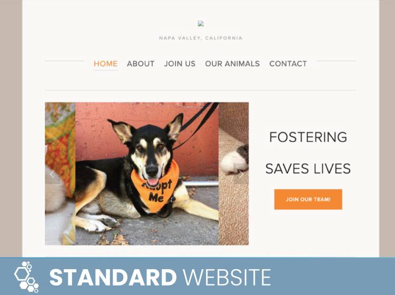Open the ABOUT page
The width and height of the screenshot is (395, 295).
[x=141, y=64]
